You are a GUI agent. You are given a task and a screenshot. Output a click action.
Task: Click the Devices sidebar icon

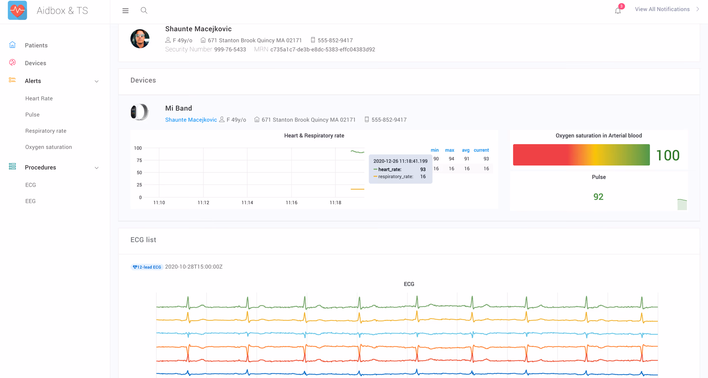(12, 63)
